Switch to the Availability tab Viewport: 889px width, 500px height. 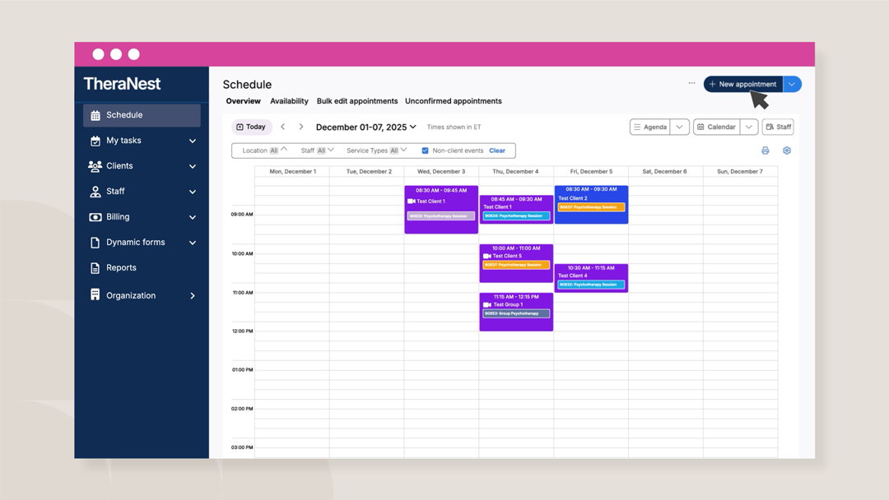(289, 101)
